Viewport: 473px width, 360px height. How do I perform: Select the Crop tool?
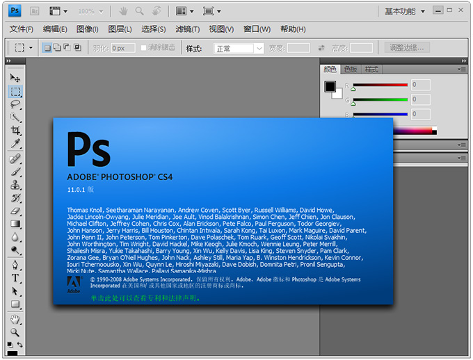point(15,131)
